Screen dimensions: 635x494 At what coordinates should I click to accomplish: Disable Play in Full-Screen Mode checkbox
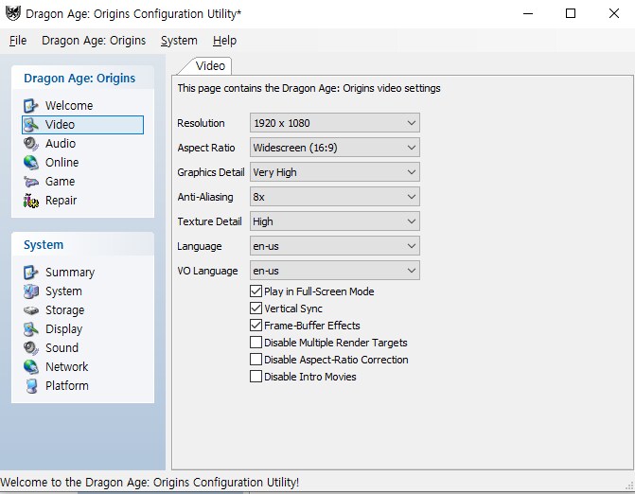(x=256, y=291)
